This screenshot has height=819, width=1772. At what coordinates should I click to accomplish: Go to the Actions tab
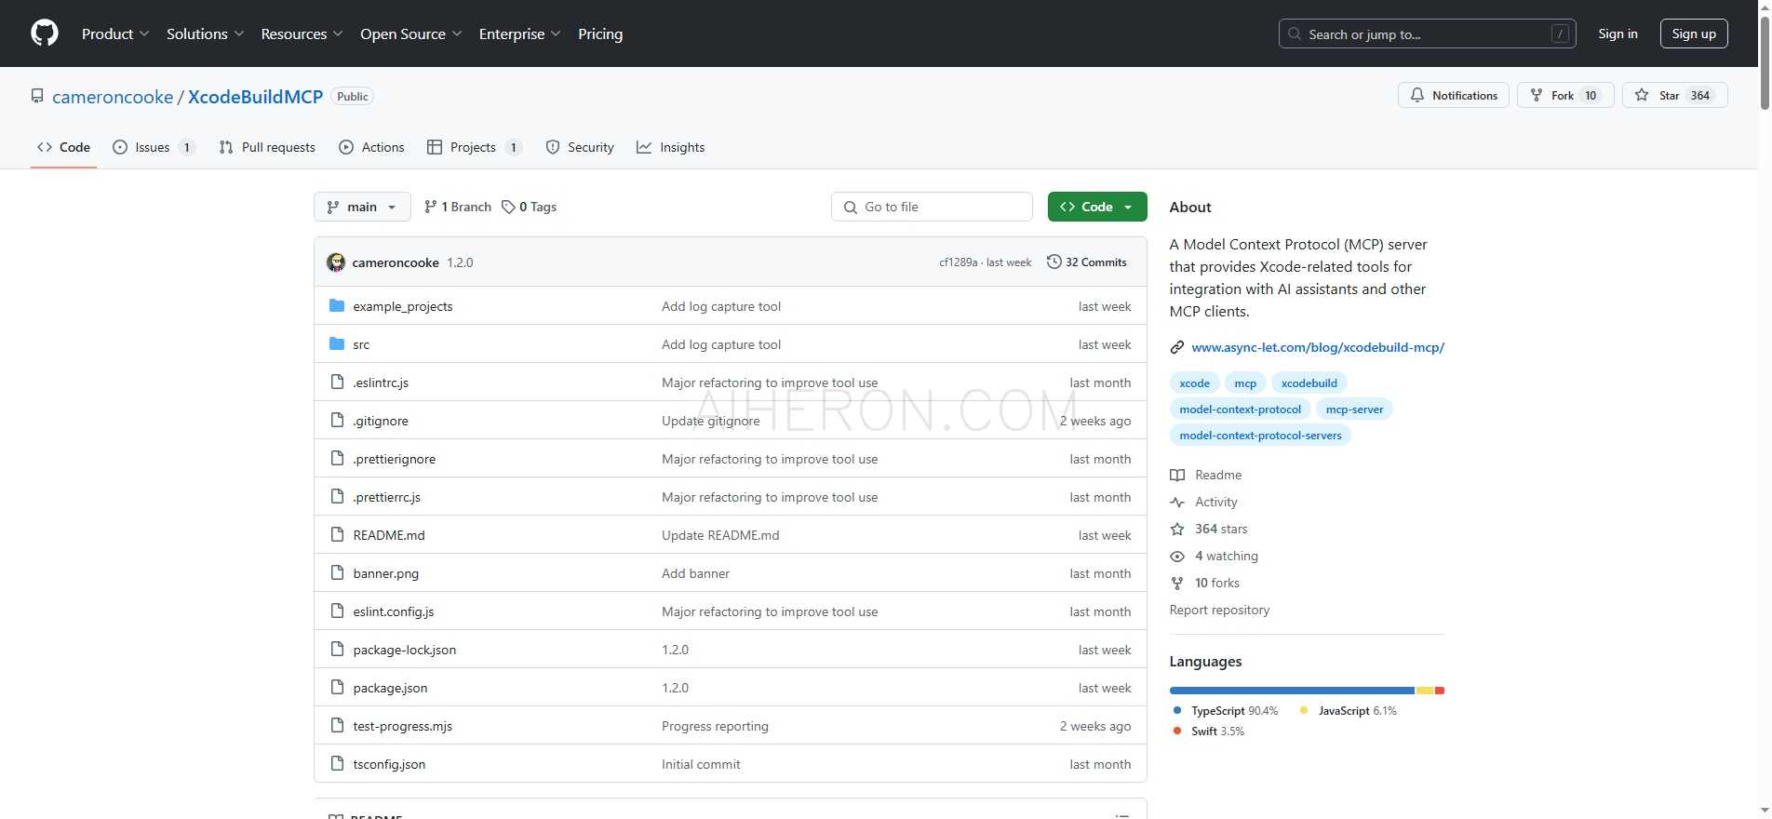tap(371, 147)
